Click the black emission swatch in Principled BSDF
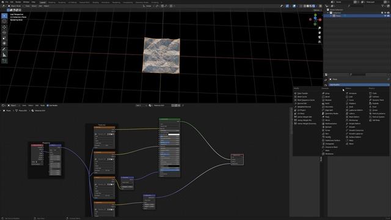This screenshot has width=391, height=220. pos(174,166)
